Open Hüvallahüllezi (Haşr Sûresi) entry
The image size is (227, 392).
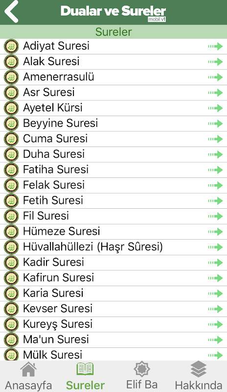(113, 247)
